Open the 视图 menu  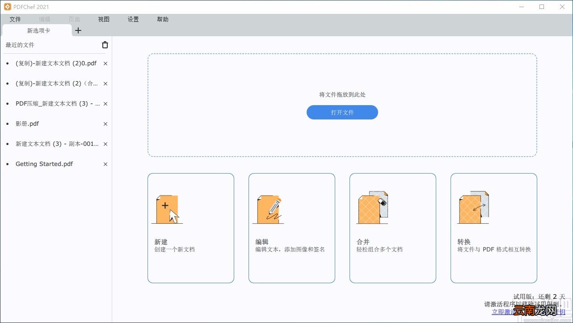pos(104,19)
